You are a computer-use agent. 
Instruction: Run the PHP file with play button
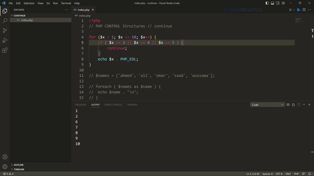click(x=290, y=10)
